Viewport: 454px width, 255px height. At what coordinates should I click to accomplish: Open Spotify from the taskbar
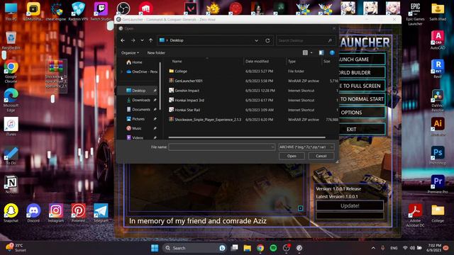[273, 248]
